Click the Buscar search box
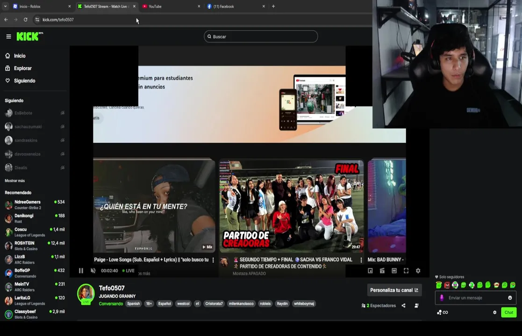The height and width of the screenshot is (336, 522). click(x=261, y=36)
